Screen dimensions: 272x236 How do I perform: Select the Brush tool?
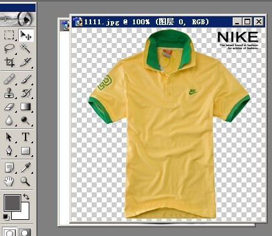click(x=26, y=79)
